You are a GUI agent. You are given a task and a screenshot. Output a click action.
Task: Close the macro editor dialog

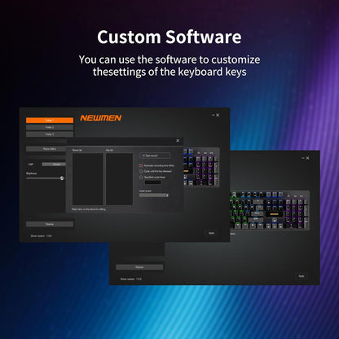tap(178, 140)
